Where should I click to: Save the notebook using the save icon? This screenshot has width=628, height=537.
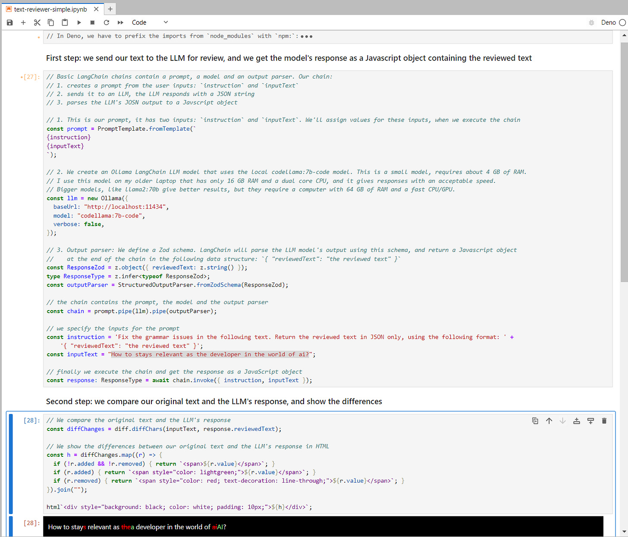click(9, 22)
